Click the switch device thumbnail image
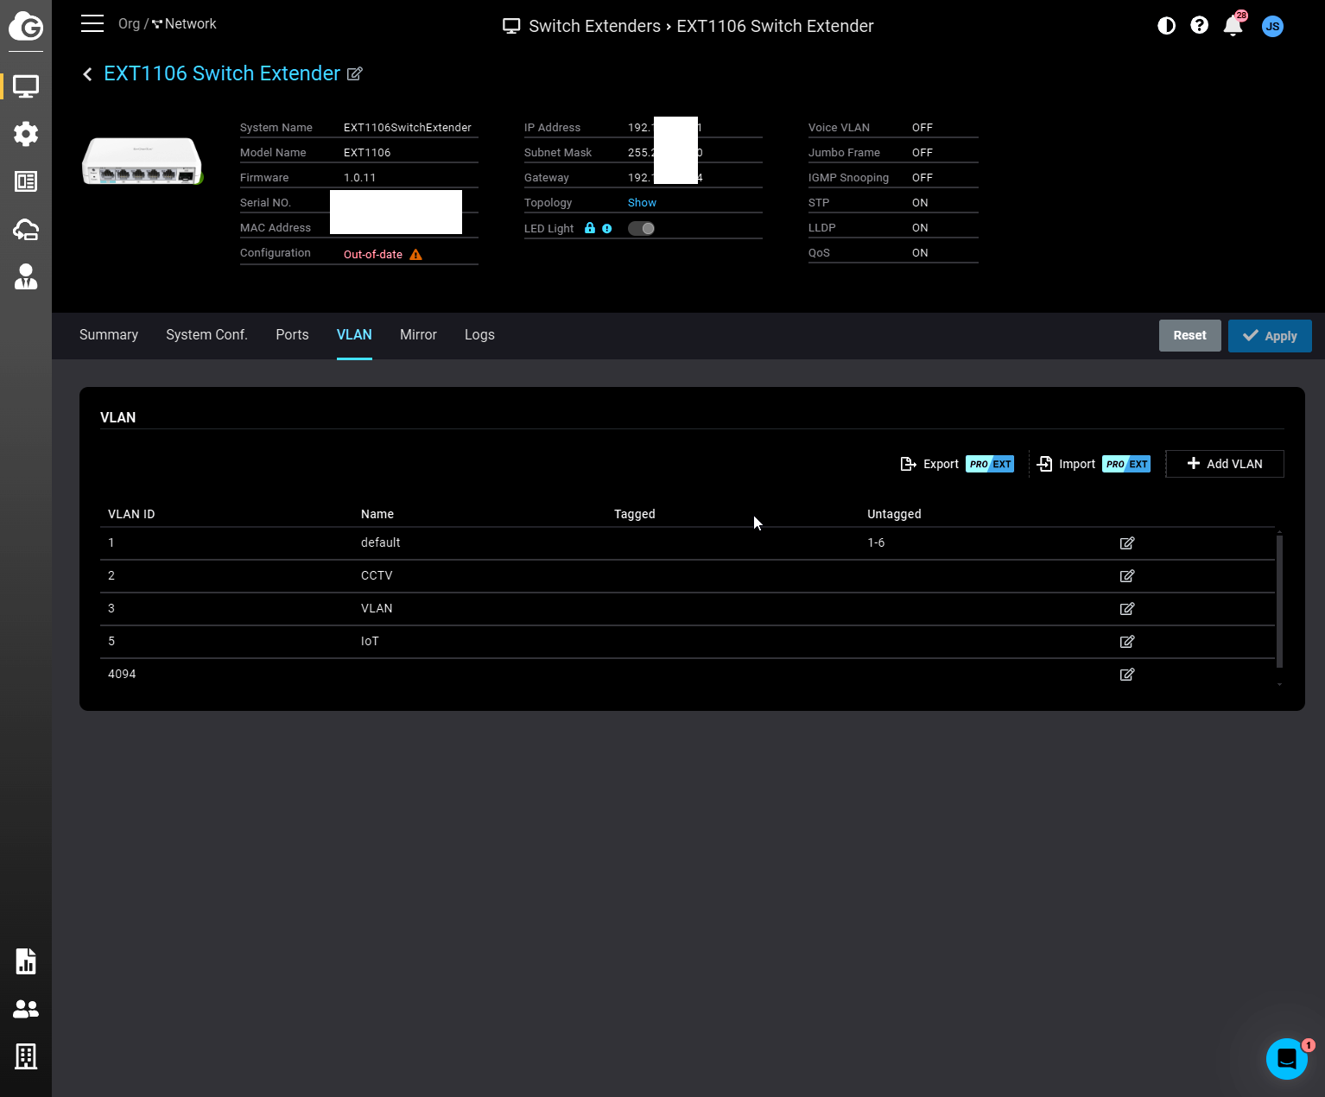Screen dimensions: 1325x1097 pyautogui.click(x=143, y=162)
